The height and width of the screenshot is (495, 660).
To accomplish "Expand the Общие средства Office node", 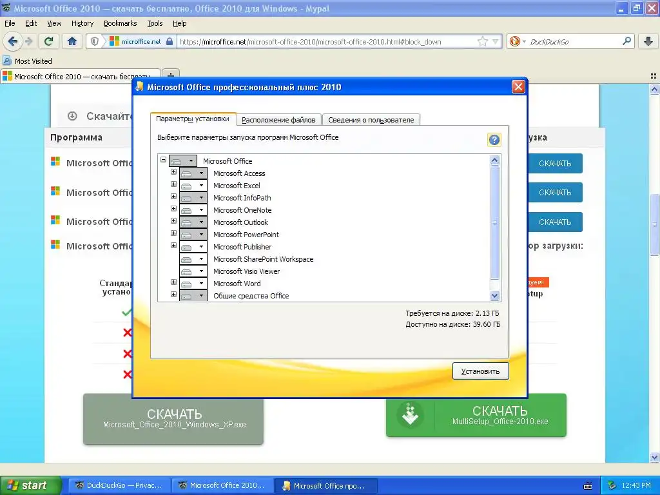I will click(x=173, y=294).
